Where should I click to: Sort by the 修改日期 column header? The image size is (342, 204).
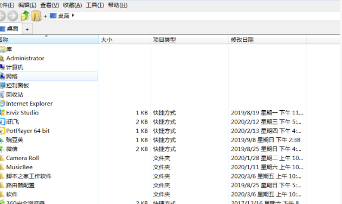click(x=267, y=40)
